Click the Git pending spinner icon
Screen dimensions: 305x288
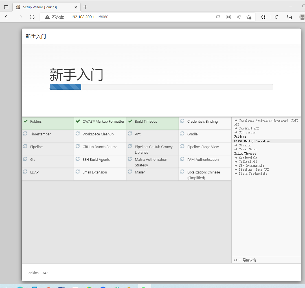[25, 159]
